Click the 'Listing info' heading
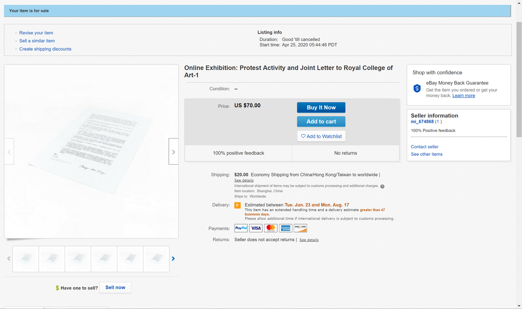 (x=270, y=32)
